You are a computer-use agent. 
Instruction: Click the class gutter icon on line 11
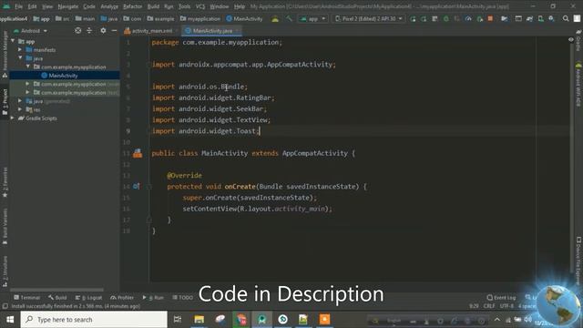(138, 153)
